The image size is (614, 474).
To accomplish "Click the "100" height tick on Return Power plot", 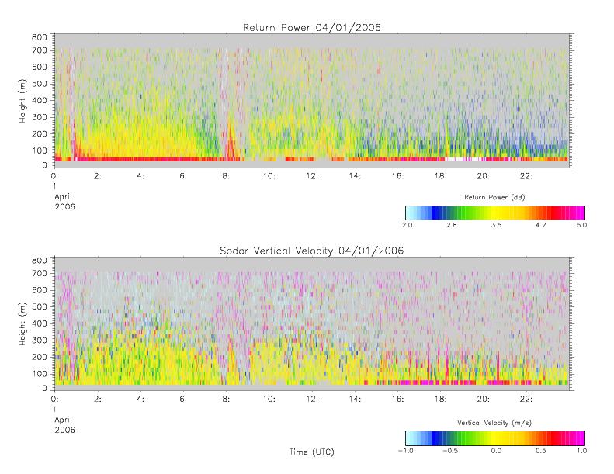I will click(39, 151).
